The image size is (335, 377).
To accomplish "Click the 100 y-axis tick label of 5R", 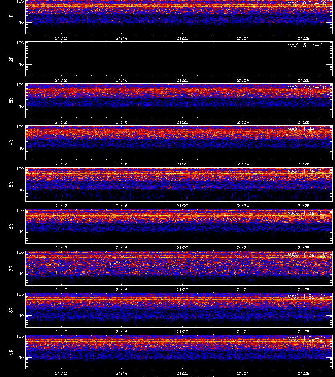I will tap(20, 169).
